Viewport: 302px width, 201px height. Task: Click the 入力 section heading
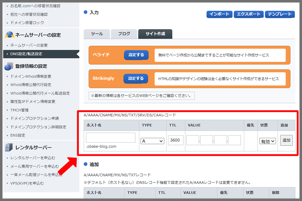click(x=94, y=13)
